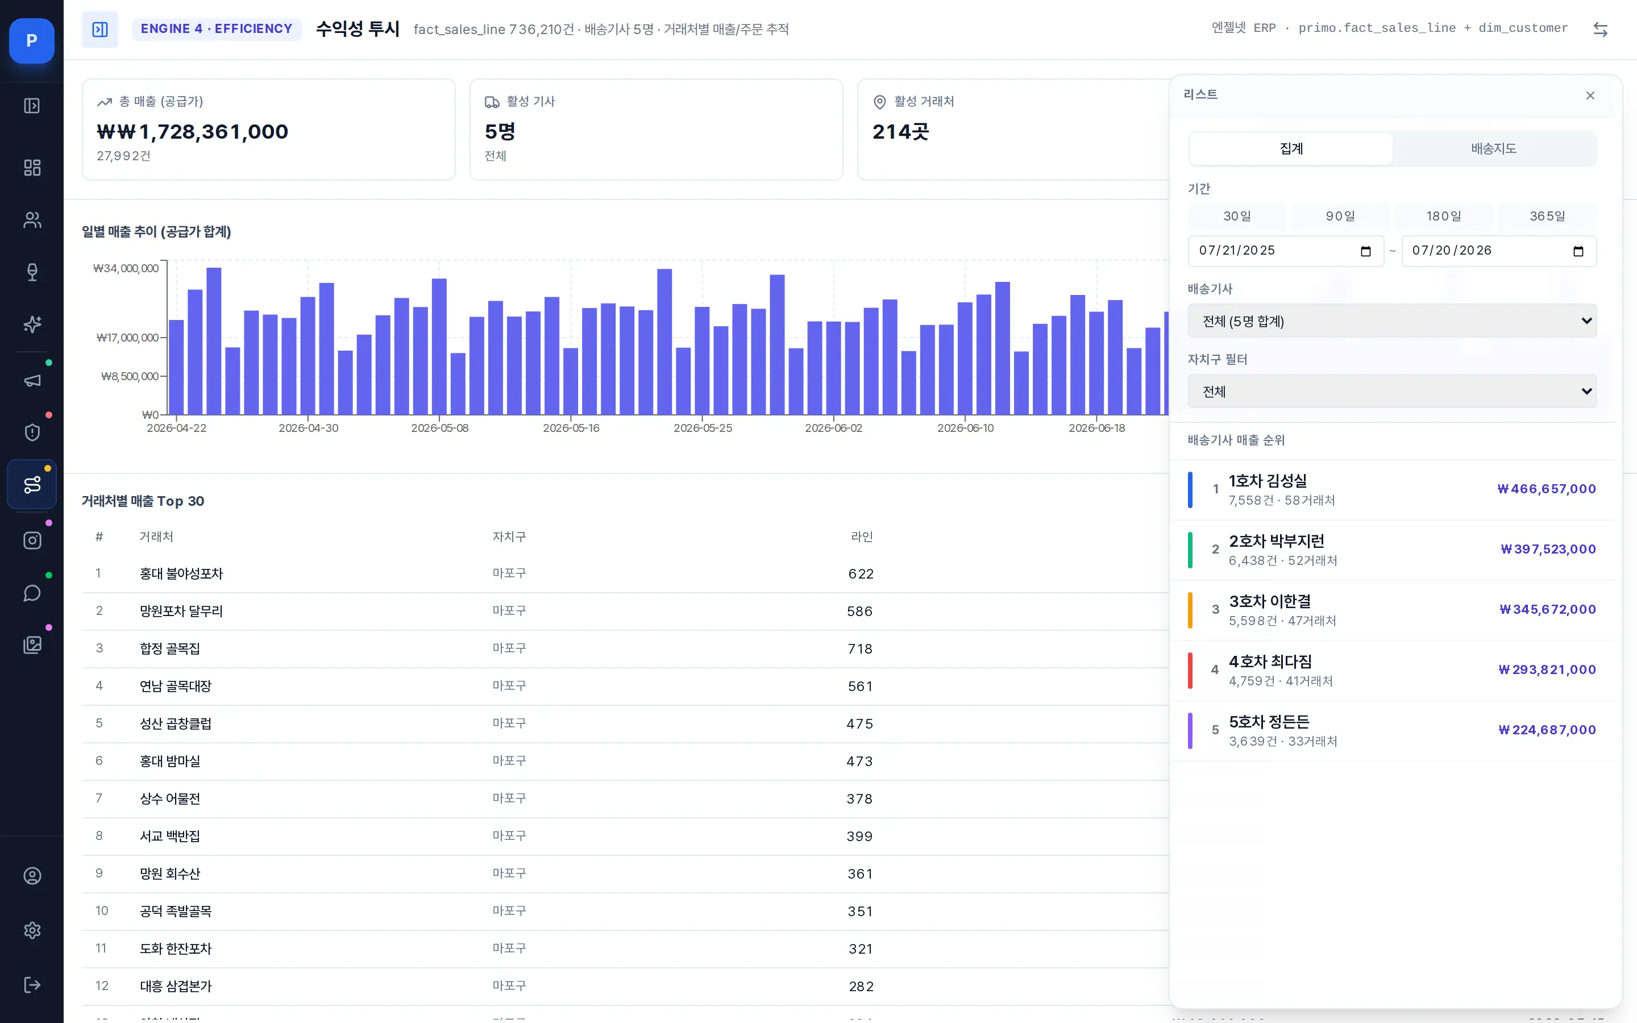
Task: Open the dashboard grid icon in sidebar
Action: [32, 167]
